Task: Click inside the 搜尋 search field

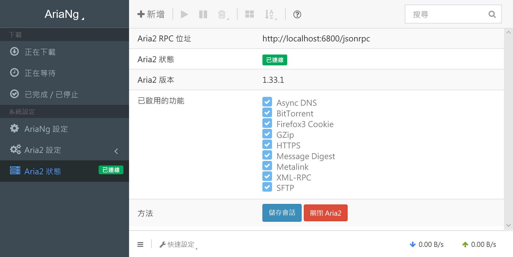Action: click(449, 14)
